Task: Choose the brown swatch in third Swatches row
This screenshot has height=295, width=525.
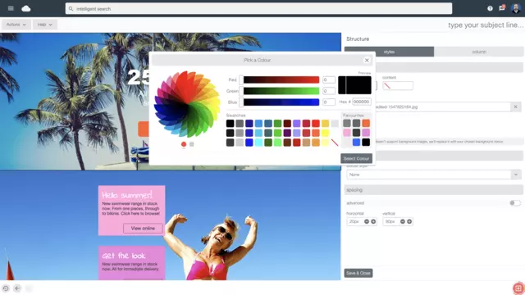Action: coord(287,143)
